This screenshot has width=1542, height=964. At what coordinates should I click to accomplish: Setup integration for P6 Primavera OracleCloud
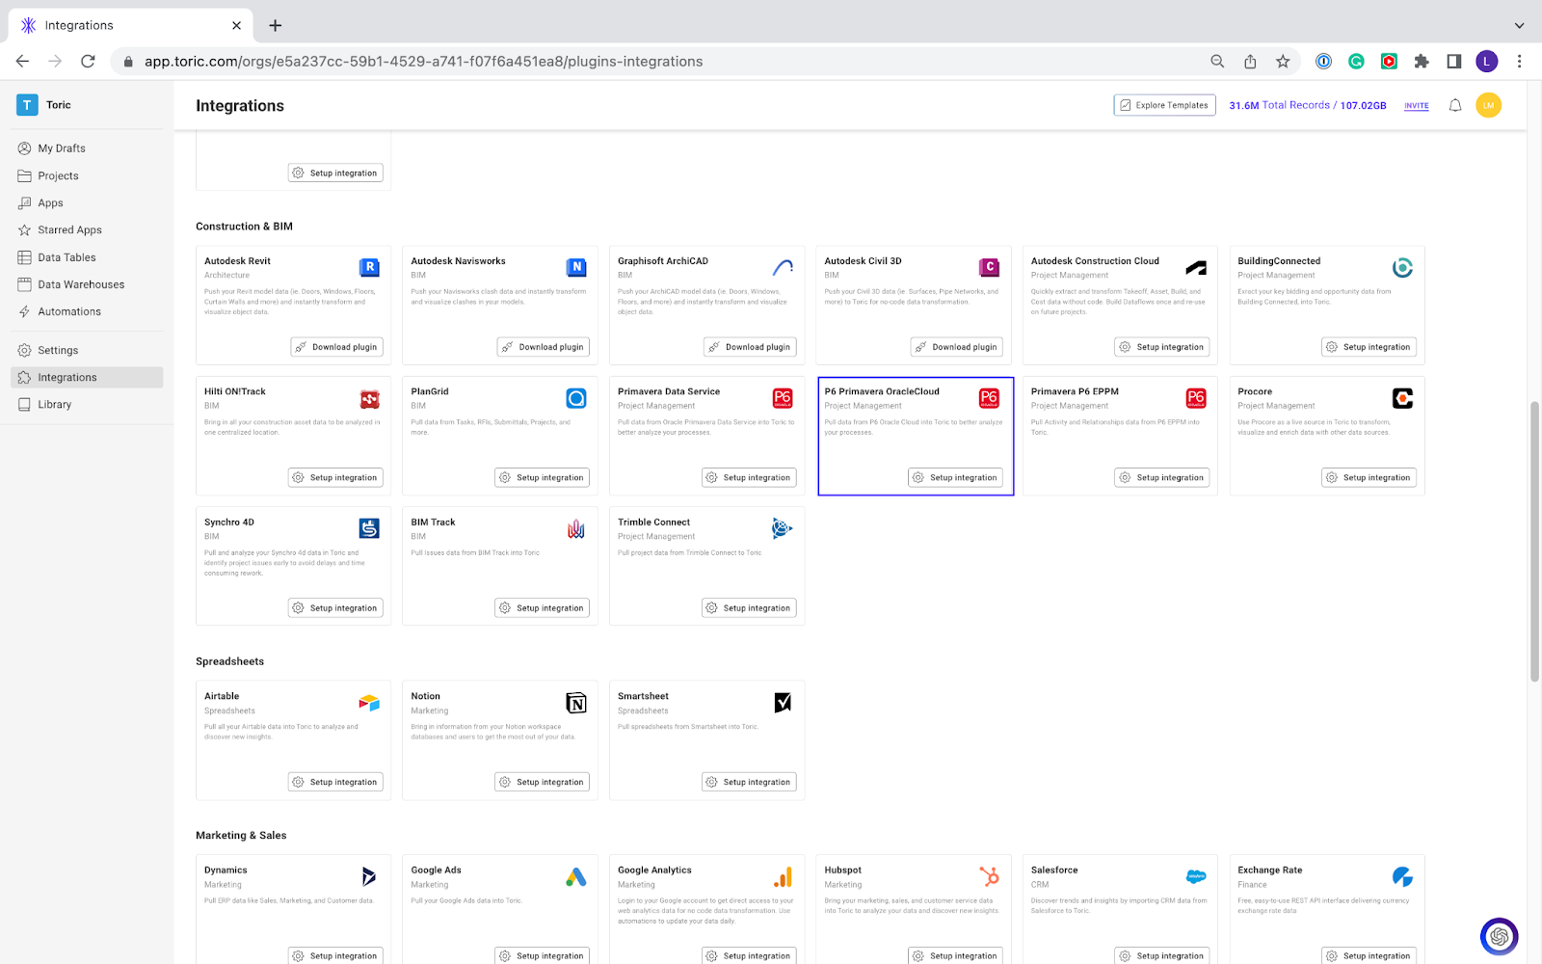[955, 477]
